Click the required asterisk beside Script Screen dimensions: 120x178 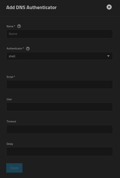14,77
